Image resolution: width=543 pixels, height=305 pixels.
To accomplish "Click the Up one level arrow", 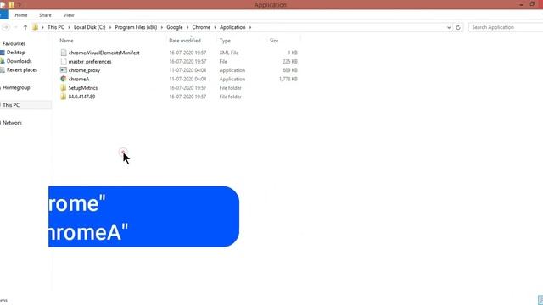I will pyautogui.click(x=25, y=27).
